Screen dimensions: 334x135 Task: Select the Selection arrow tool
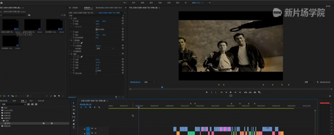(74, 103)
